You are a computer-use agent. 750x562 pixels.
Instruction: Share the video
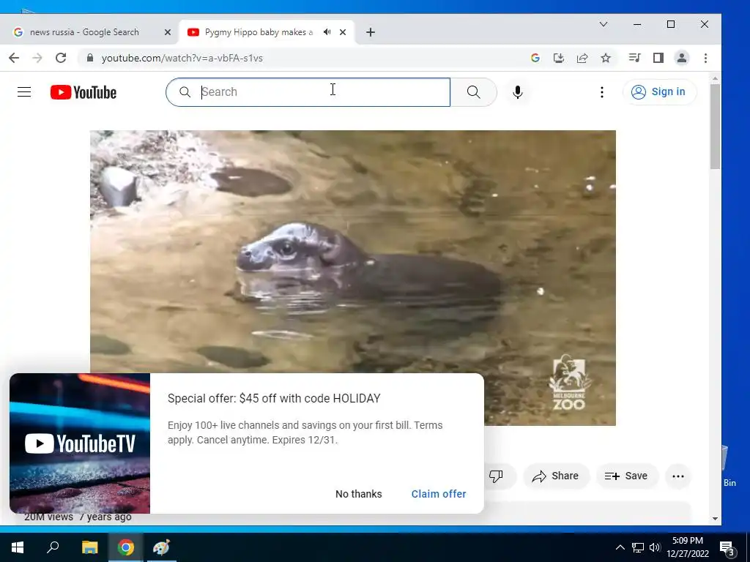[556, 476]
